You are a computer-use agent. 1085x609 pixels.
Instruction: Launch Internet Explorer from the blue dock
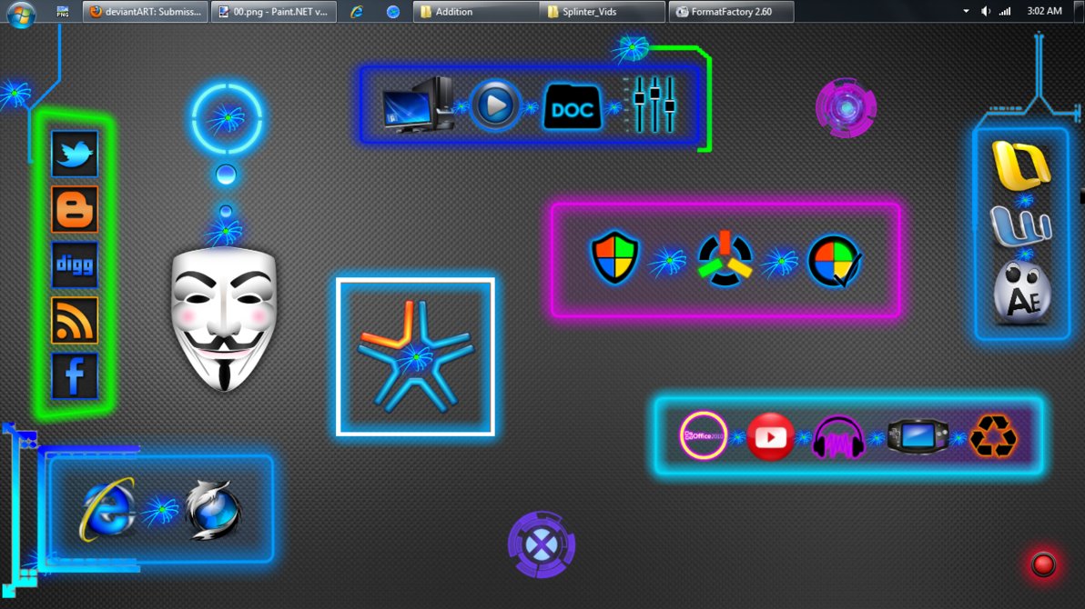106,509
